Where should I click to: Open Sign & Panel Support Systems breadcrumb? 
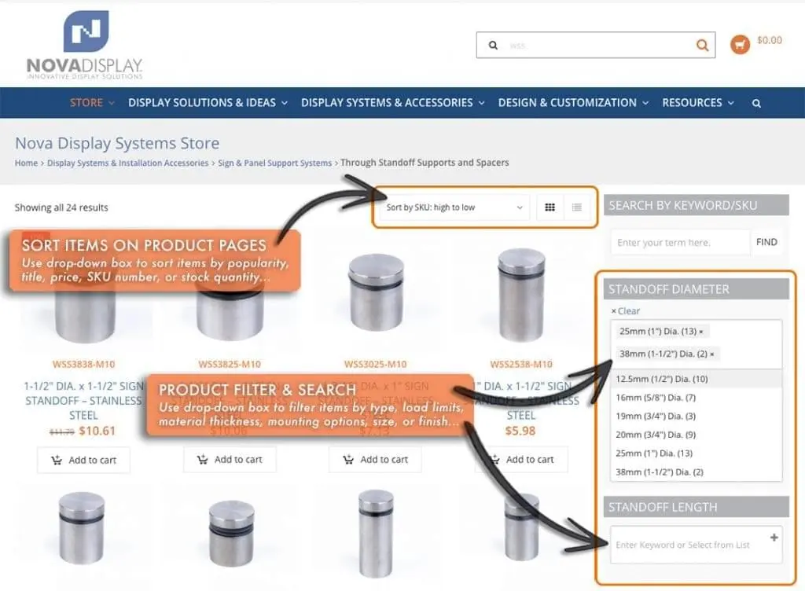[274, 163]
